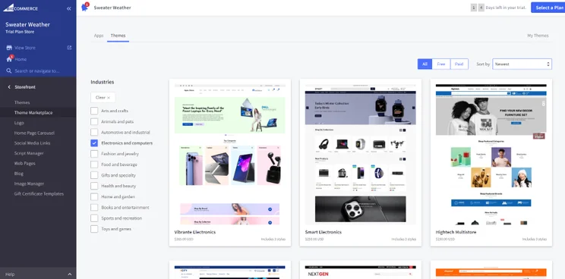Check the Fashion and jewelry checkbox
This screenshot has width=565, height=279.
click(x=94, y=154)
